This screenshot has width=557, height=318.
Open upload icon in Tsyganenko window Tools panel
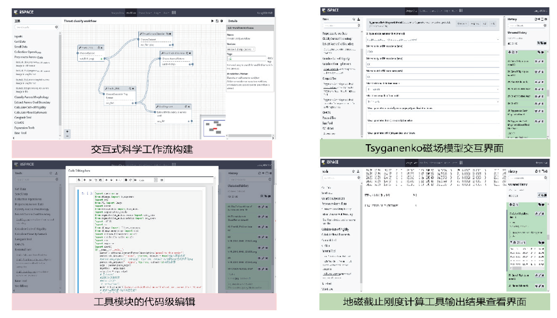pos(359,19)
